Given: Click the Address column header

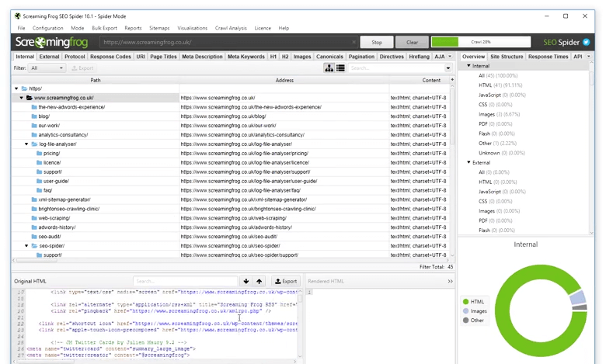Looking at the screenshot, I should point(284,80).
